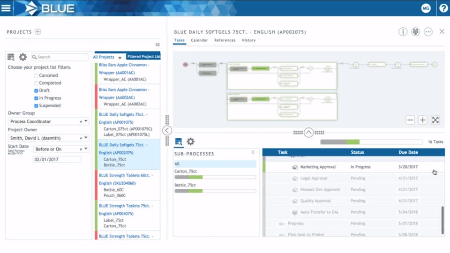
Task: Clear the Process Coordinator owner group
Action: tap(81, 122)
